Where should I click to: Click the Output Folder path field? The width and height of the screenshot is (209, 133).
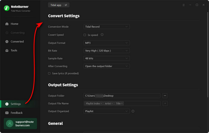pos(122,96)
